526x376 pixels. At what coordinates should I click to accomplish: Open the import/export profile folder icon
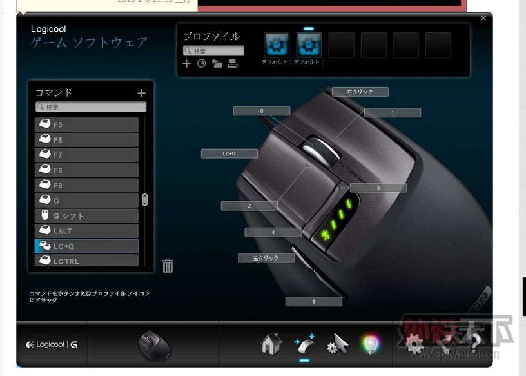(x=217, y=63)
